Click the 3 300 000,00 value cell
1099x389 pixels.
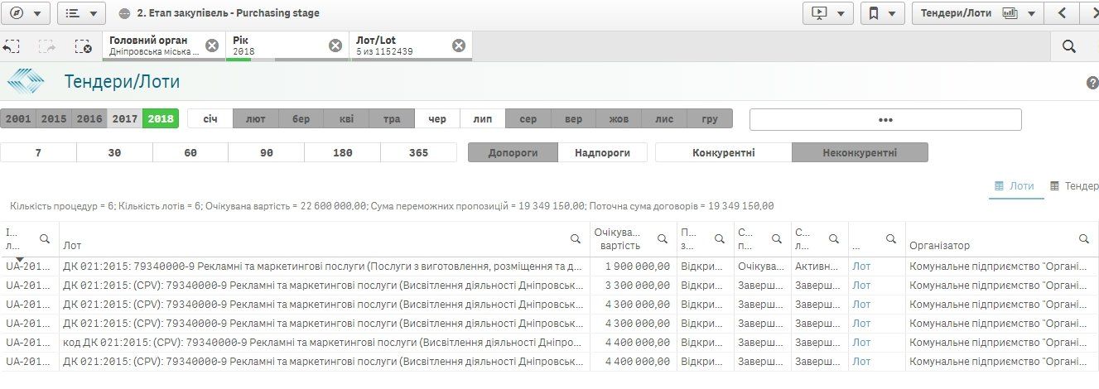[634, 286]
